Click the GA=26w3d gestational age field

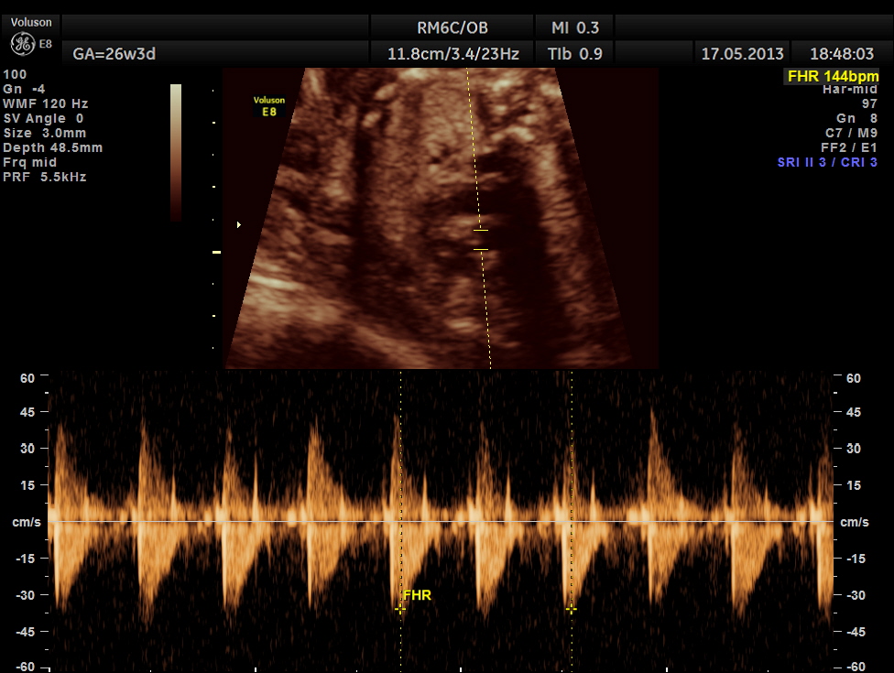click(x=114, y=54)
